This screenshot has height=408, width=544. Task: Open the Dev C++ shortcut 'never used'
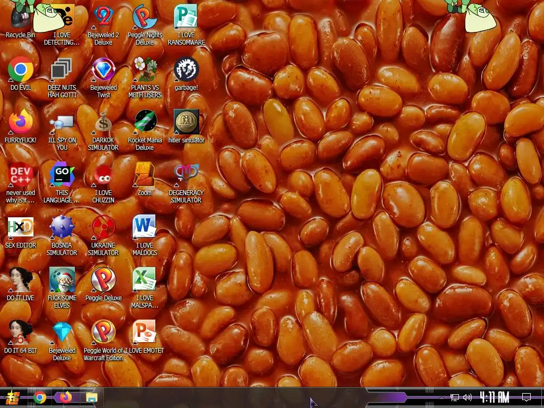(x=21, y=182)
